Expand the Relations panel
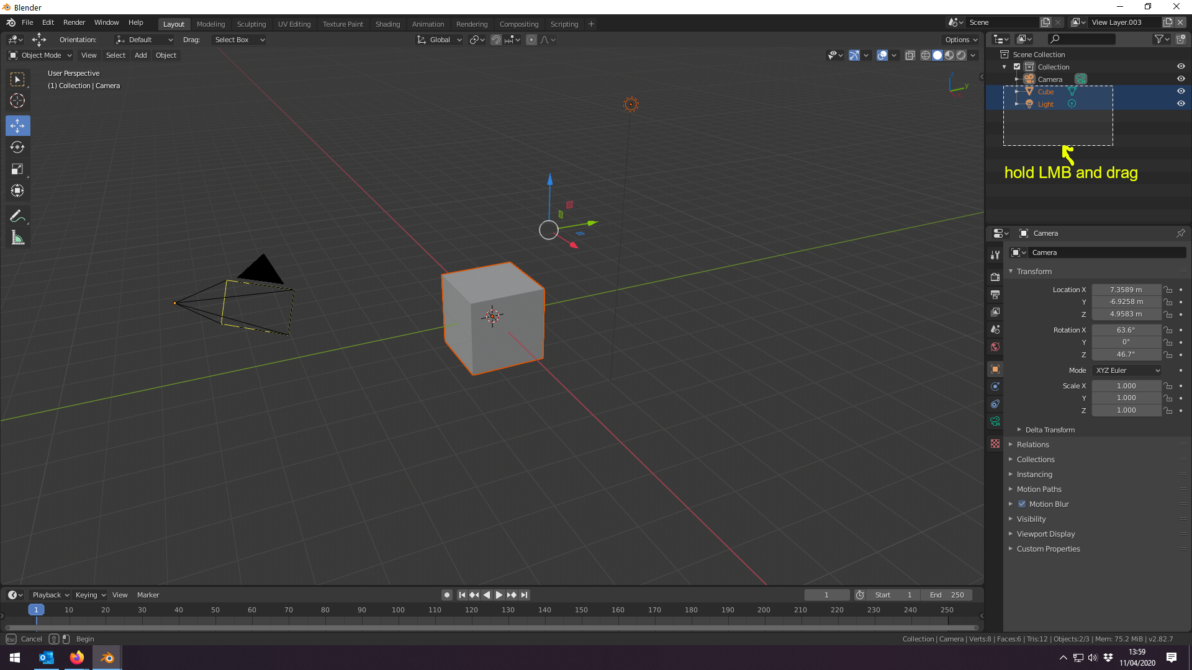This screenshot has width=1192, height=670. [x=1032, y=444]
